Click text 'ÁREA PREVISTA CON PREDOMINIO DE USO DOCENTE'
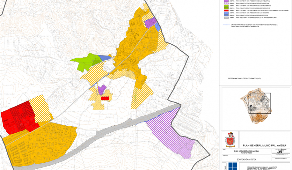 [x=252, y=15]
